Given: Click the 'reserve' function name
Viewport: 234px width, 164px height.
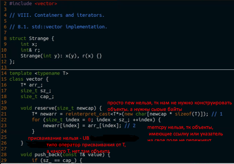Looking at the screenshot, I should [x=43, y=108].
